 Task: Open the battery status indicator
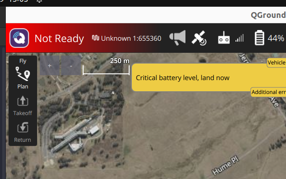(x=259, y=38)
